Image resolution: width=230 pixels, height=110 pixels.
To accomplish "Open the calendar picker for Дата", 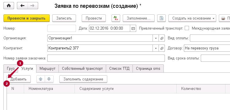I will [133, 28].
